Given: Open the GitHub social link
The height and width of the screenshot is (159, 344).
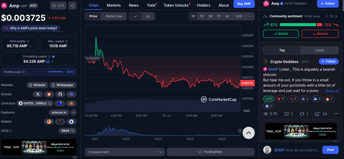Looking at the screenshot, I should click(60, 94).
